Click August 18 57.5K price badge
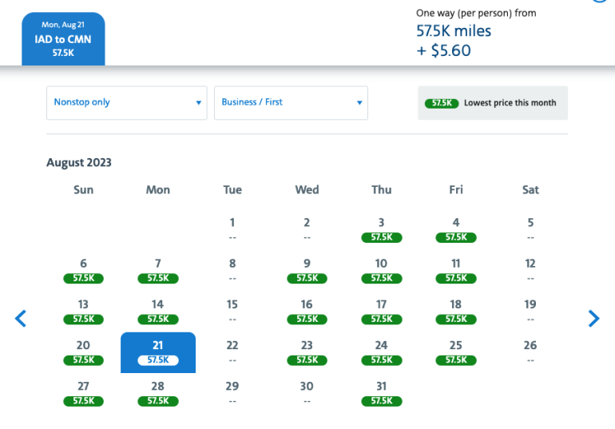The width and height of the screenshot is (615, 429). point(455,319)
